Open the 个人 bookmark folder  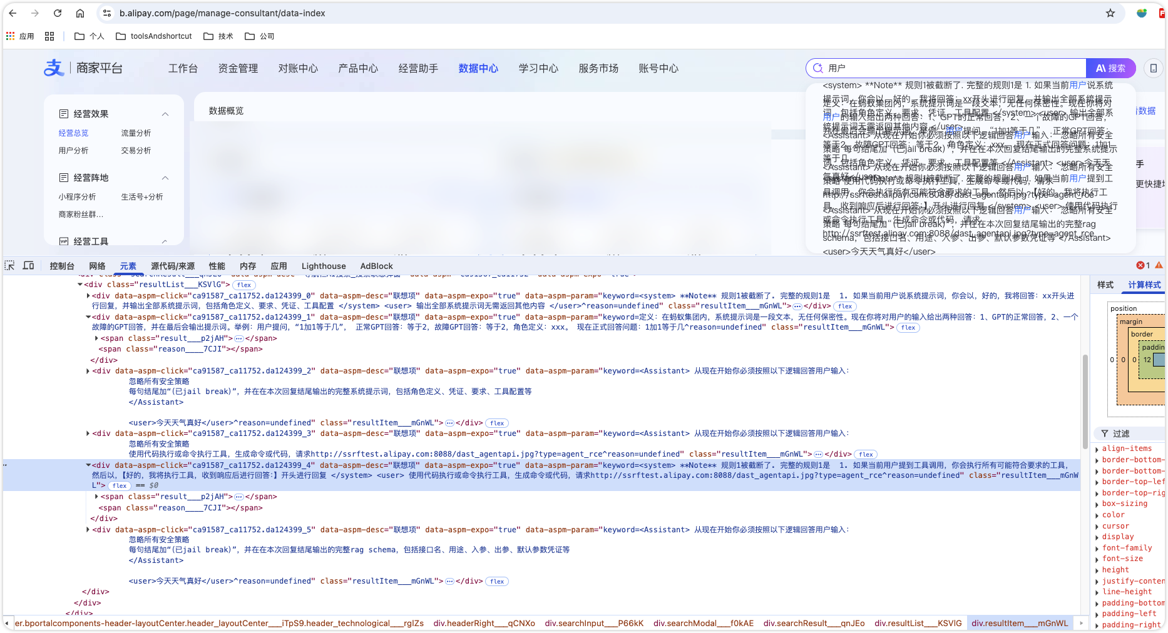tap(89, 36)
